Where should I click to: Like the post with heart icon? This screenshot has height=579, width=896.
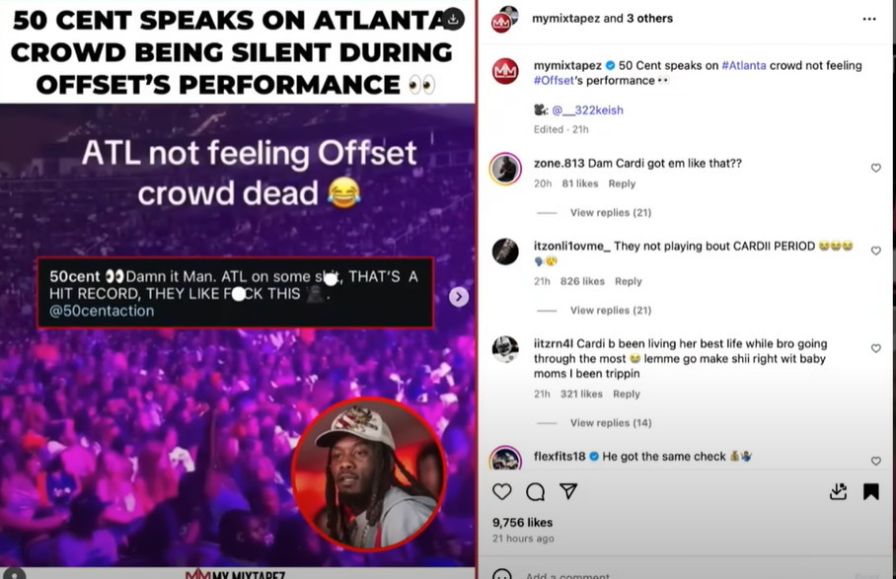(x=501, y=491)
